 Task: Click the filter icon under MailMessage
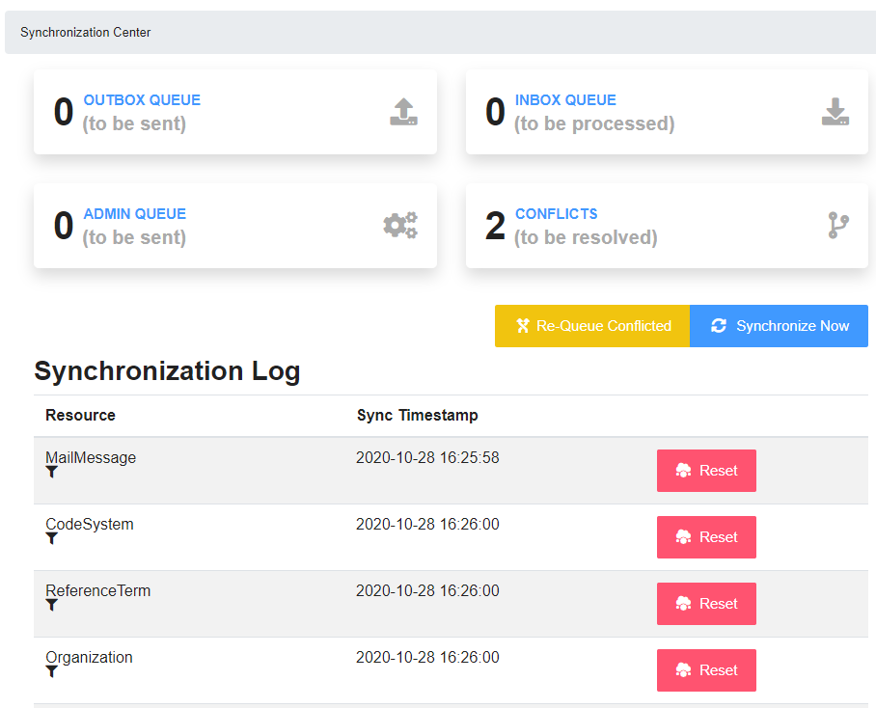coord(51,473)
